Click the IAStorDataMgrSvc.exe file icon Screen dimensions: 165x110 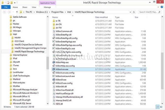54,49
